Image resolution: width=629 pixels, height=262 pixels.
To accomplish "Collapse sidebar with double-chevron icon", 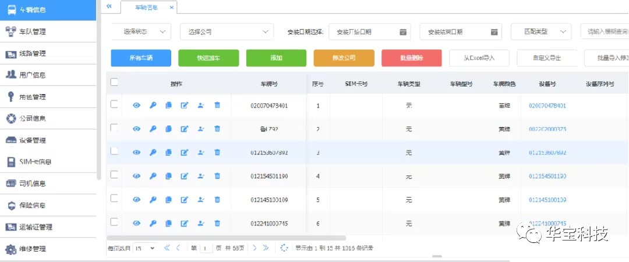I will pos(109,6).
